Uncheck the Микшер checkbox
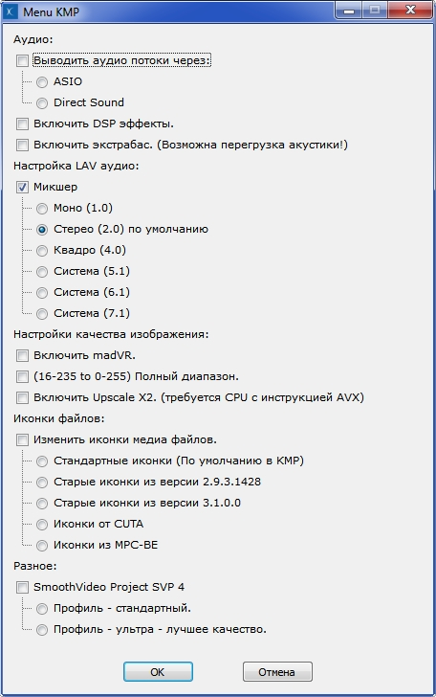 (22, 187)
